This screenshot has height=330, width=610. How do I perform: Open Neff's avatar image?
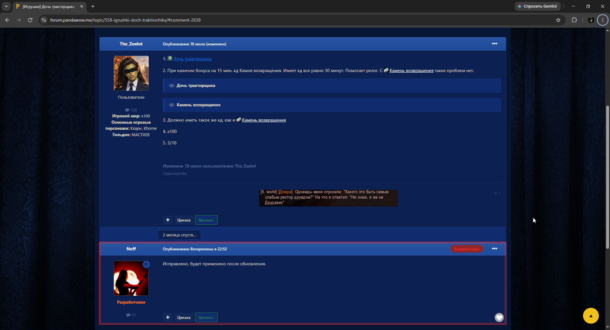click(x=131, y=278)
